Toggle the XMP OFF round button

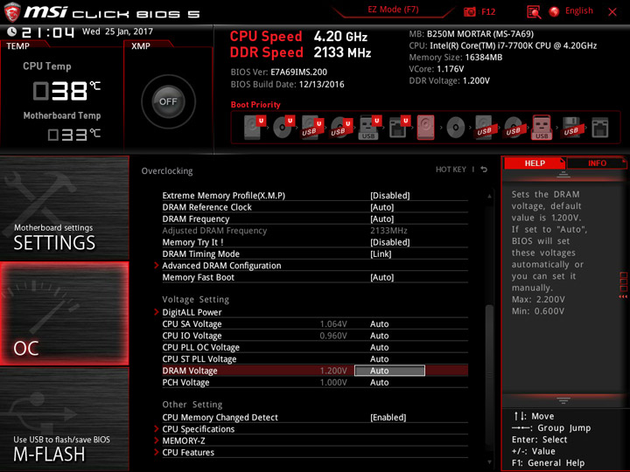[168, 101]
